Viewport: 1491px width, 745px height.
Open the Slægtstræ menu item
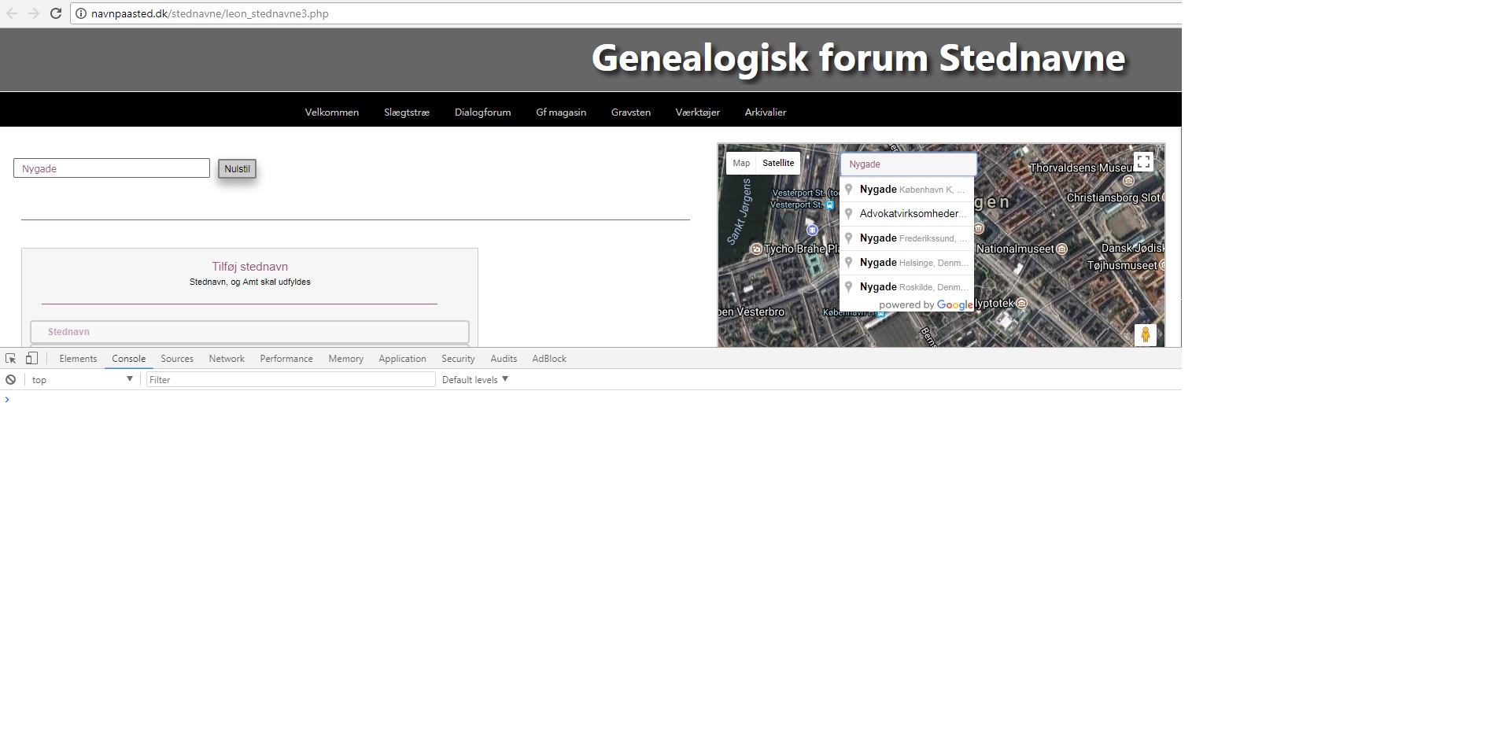(406, 112)
